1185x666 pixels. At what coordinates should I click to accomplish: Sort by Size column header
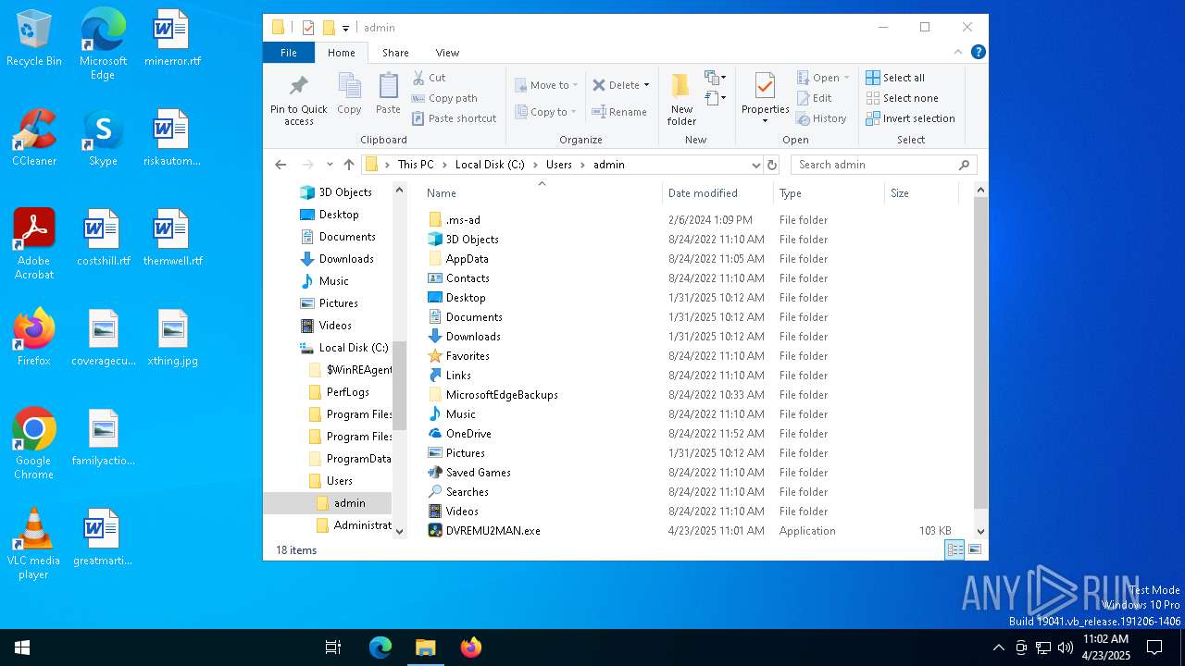tap(921, 193)
